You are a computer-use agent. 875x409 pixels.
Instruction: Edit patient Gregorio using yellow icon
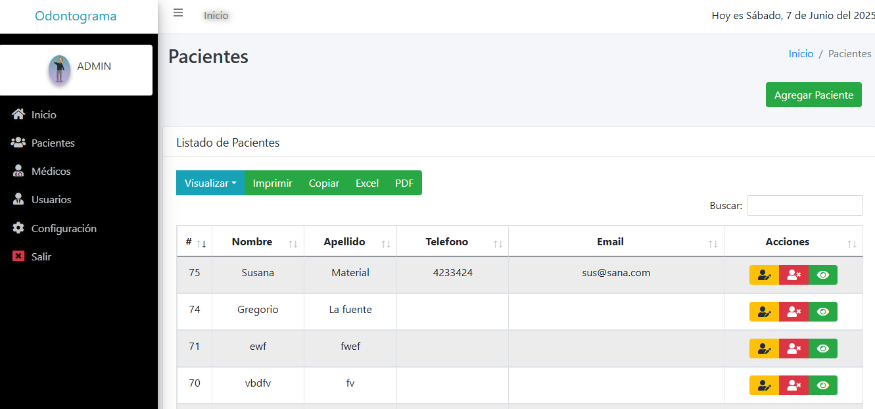click(x=764, y=312)
